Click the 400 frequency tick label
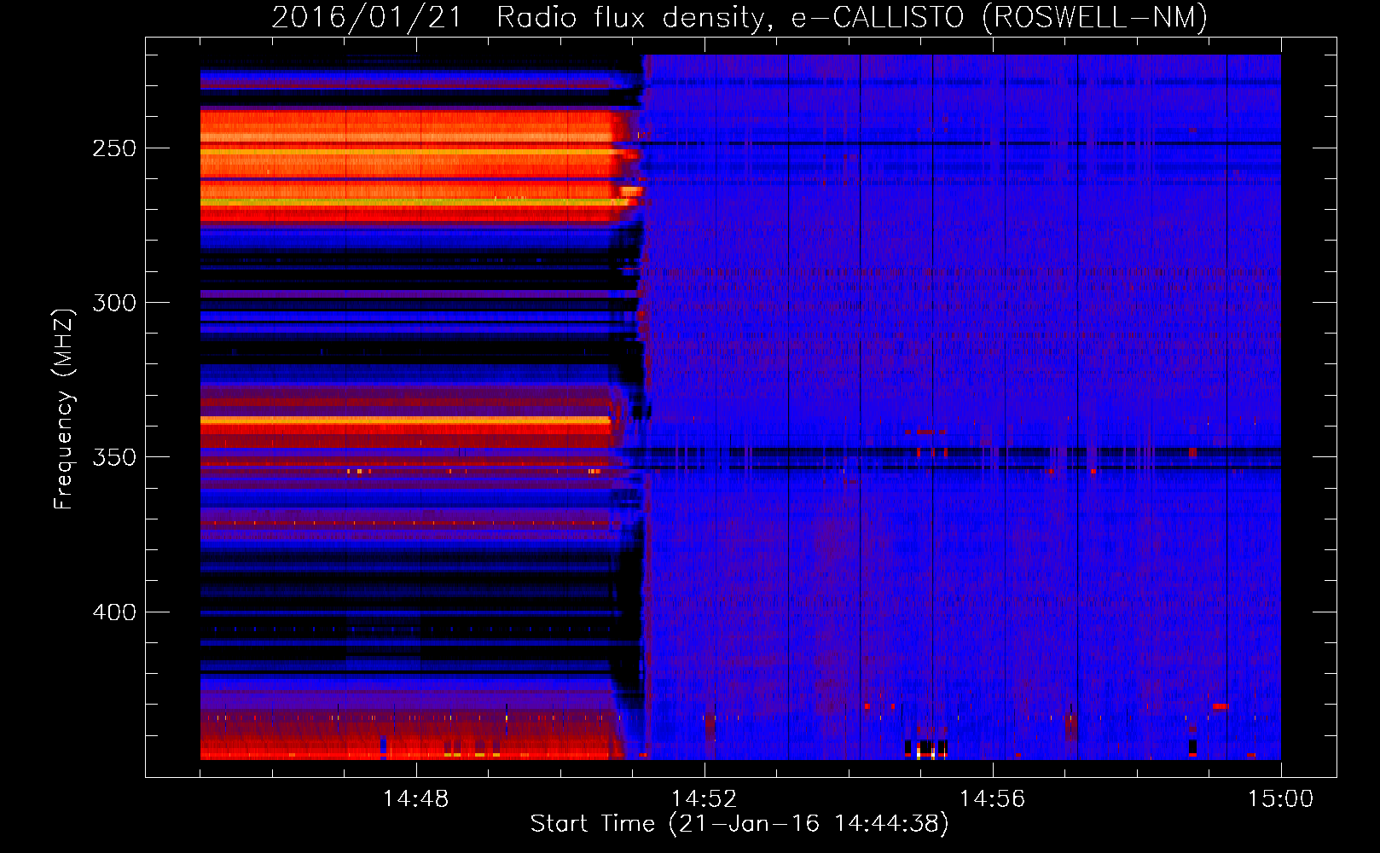1380x853 pixels. coord(114,612)
